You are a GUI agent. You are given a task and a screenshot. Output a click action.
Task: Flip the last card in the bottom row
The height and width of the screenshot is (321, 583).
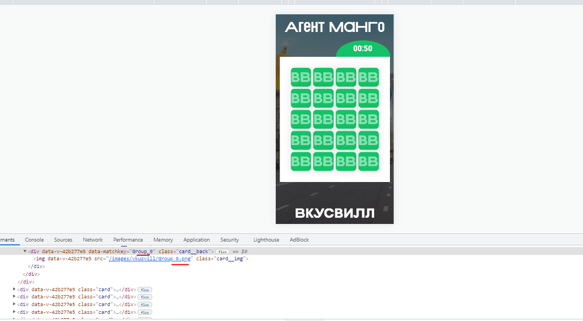tap(368, 162)
